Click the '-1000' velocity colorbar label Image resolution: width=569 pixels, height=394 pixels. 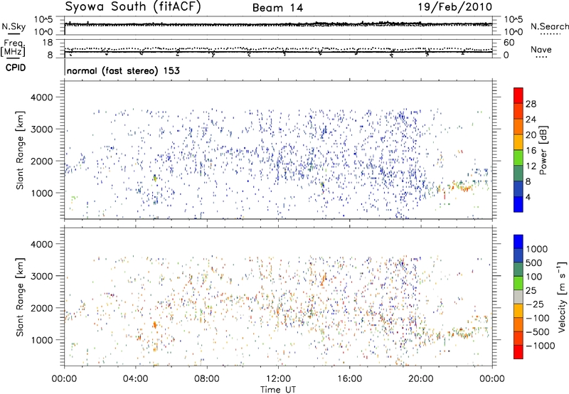coord(541,346)
